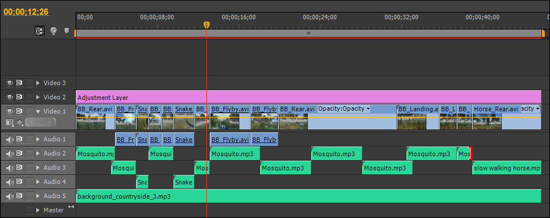
Task: Select the first Mosquito.mp3 clip on Audio 2
Action: click(95, 153)
